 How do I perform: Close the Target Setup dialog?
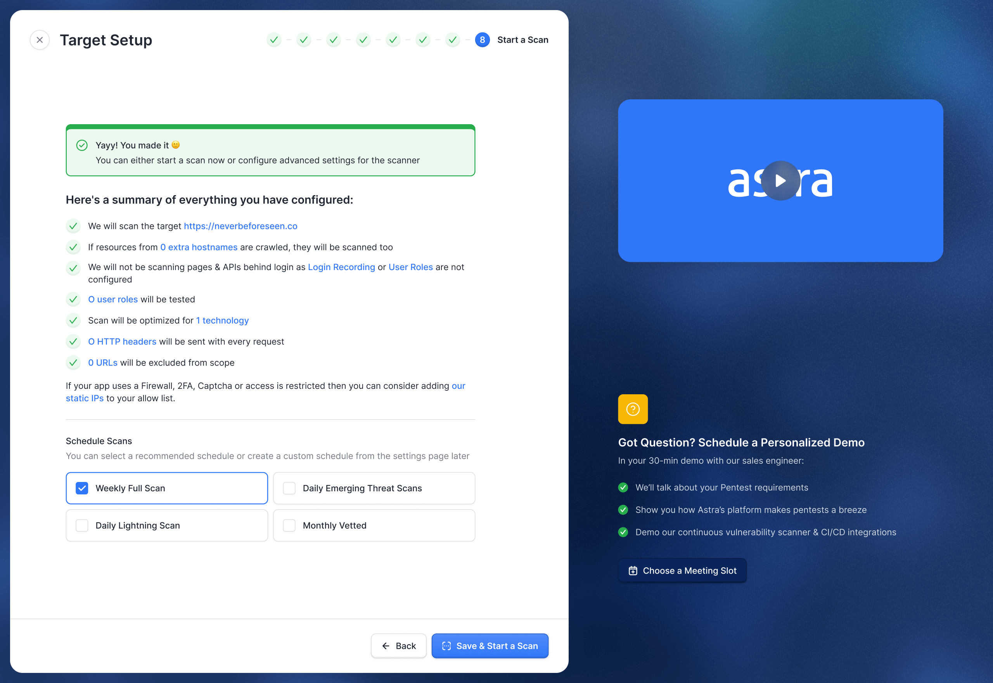pos(40,40)
